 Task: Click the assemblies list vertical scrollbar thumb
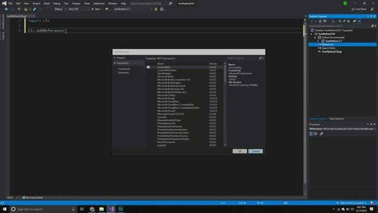[225, 73]
